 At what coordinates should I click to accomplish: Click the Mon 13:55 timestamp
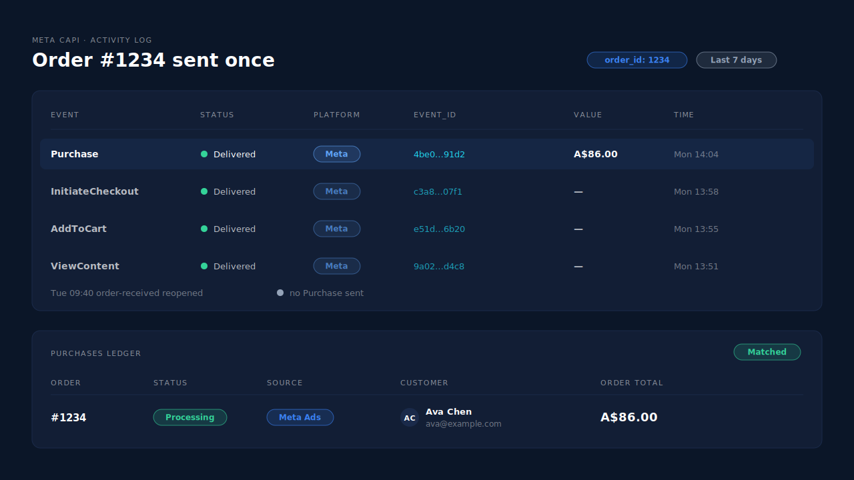(696, 229)
